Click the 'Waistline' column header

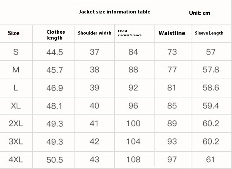[x=172, y=33]
